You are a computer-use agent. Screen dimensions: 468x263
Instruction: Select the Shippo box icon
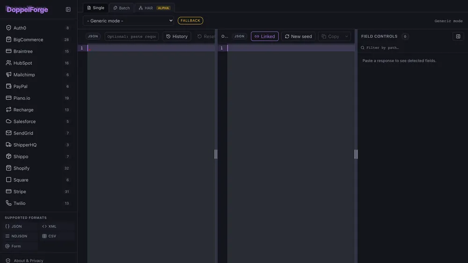[8, 156]
